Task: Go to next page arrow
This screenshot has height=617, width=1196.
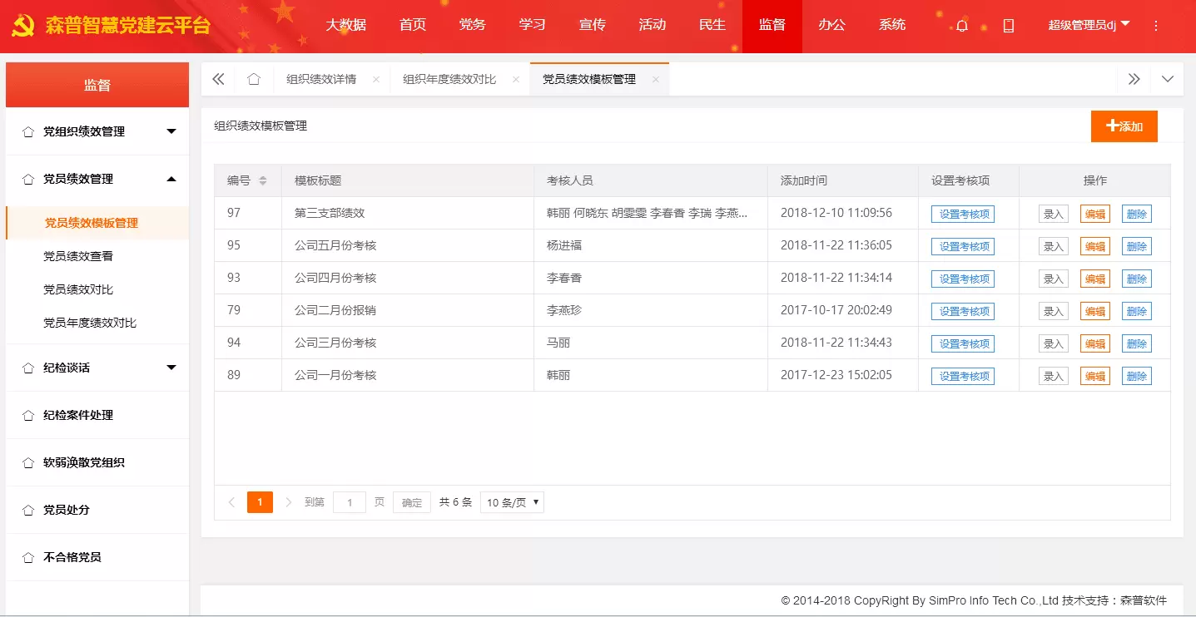Action: (289, 502)
